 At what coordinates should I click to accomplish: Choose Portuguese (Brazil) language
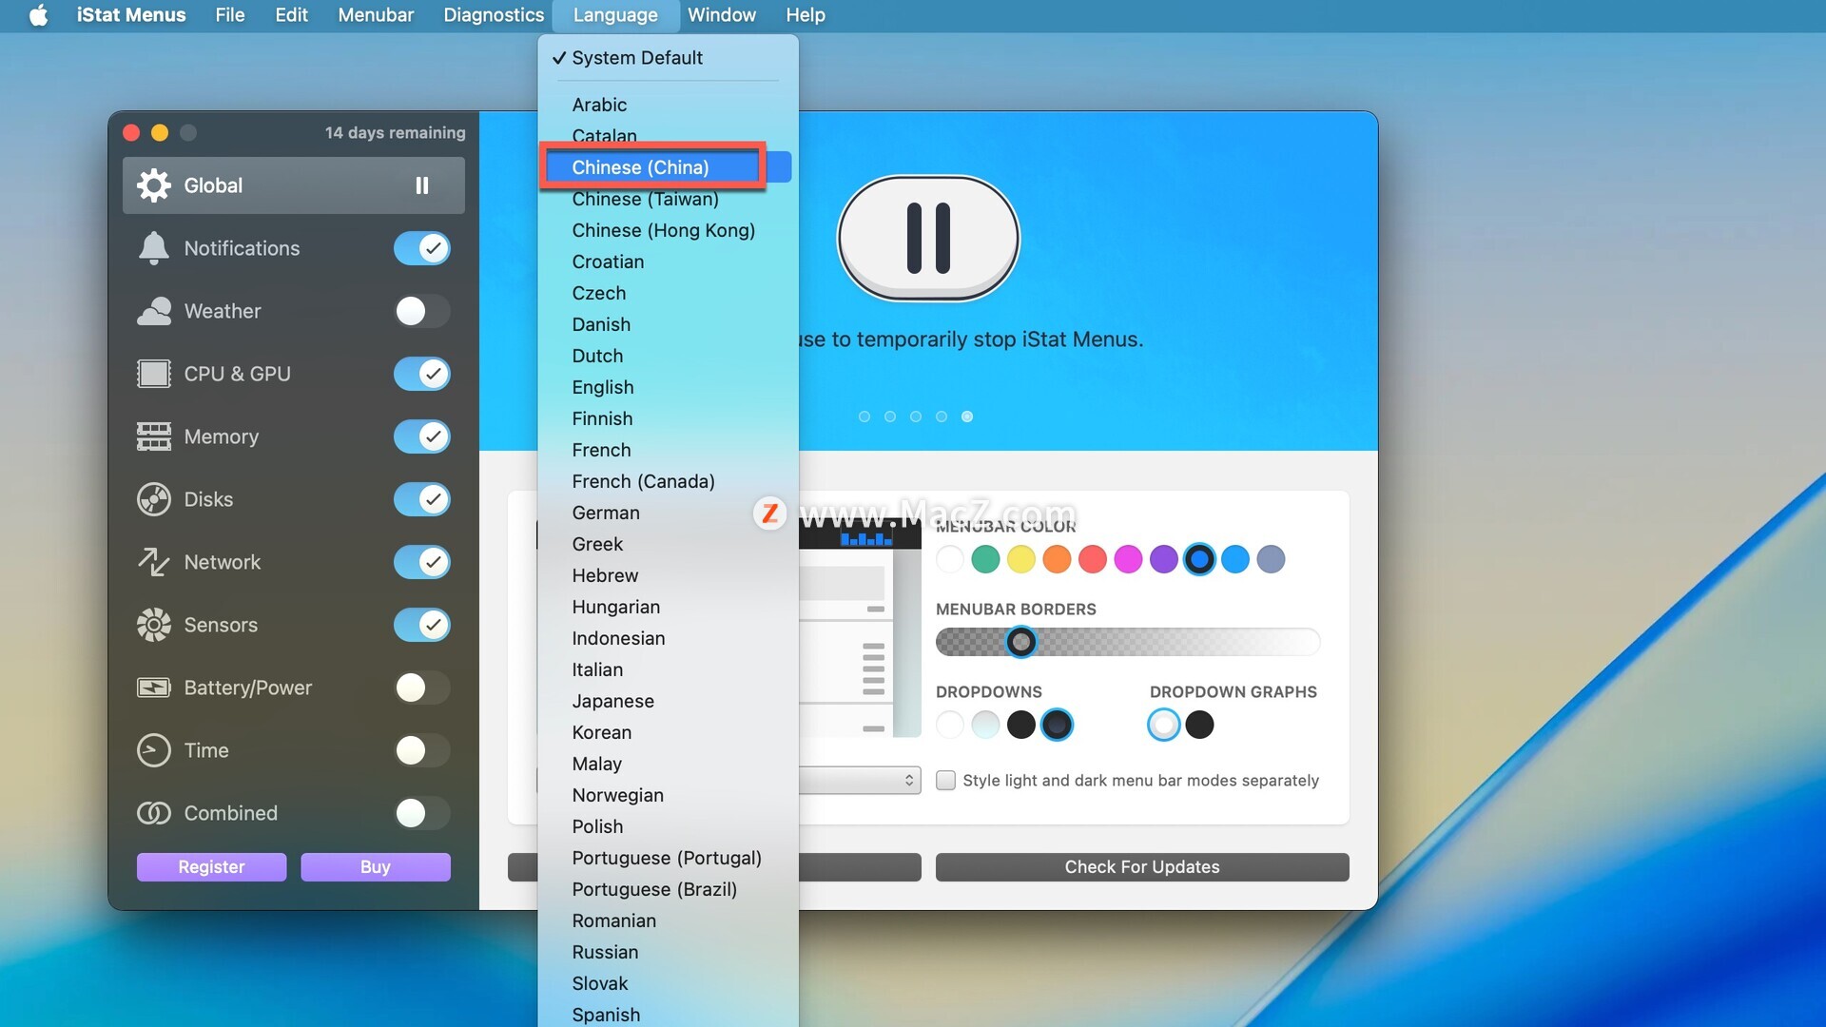pos(668,889)
